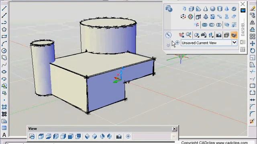Create a Sphere solid from dashboard
The image size is (257, 144).
click(212, 9)
